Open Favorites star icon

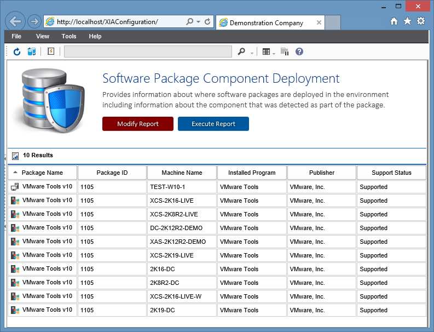pos(407,21)
